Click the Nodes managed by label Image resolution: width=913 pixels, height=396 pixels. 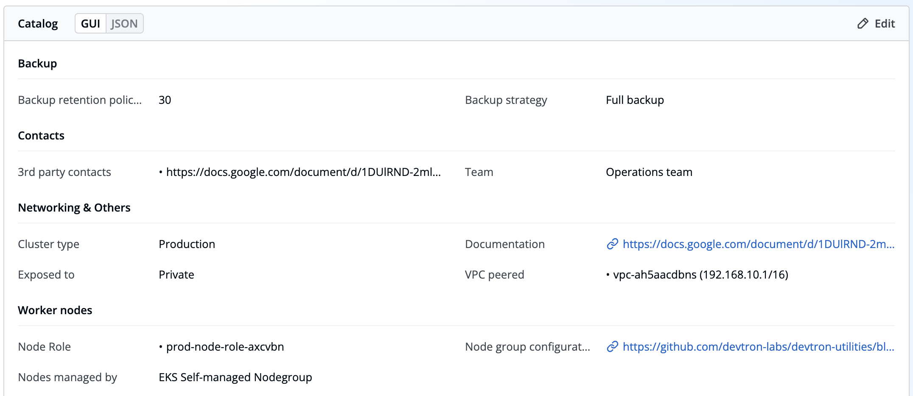67,377
